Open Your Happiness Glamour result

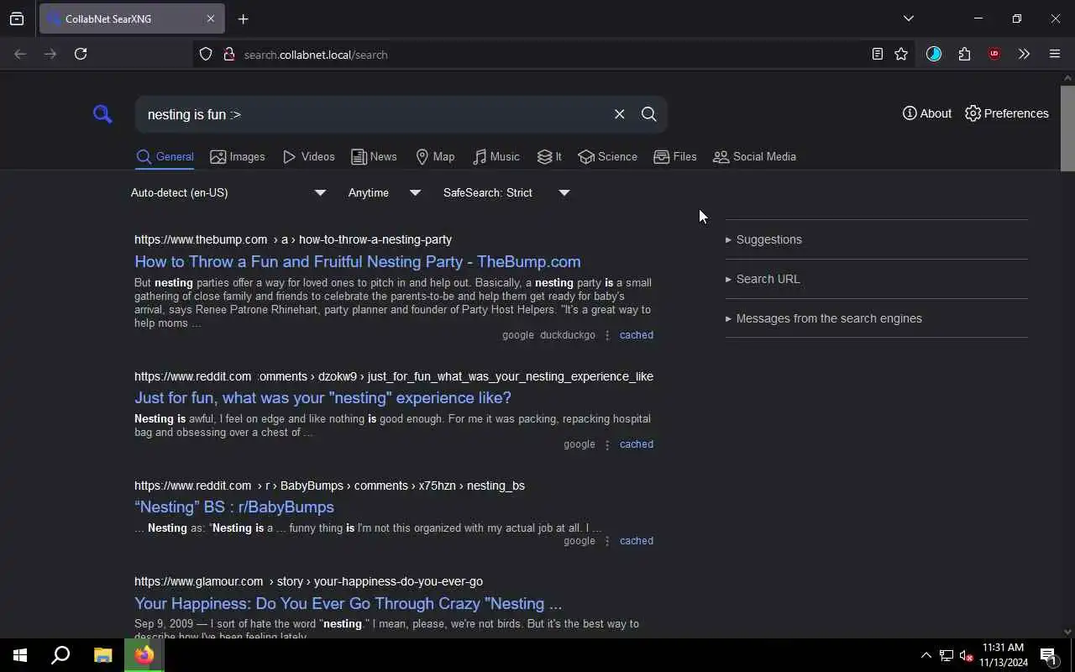click(x=348, y=603)
